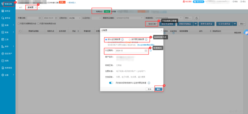Open 售后咨询 support chat
This screenshot has height=114, width=248.
[198, 1]
